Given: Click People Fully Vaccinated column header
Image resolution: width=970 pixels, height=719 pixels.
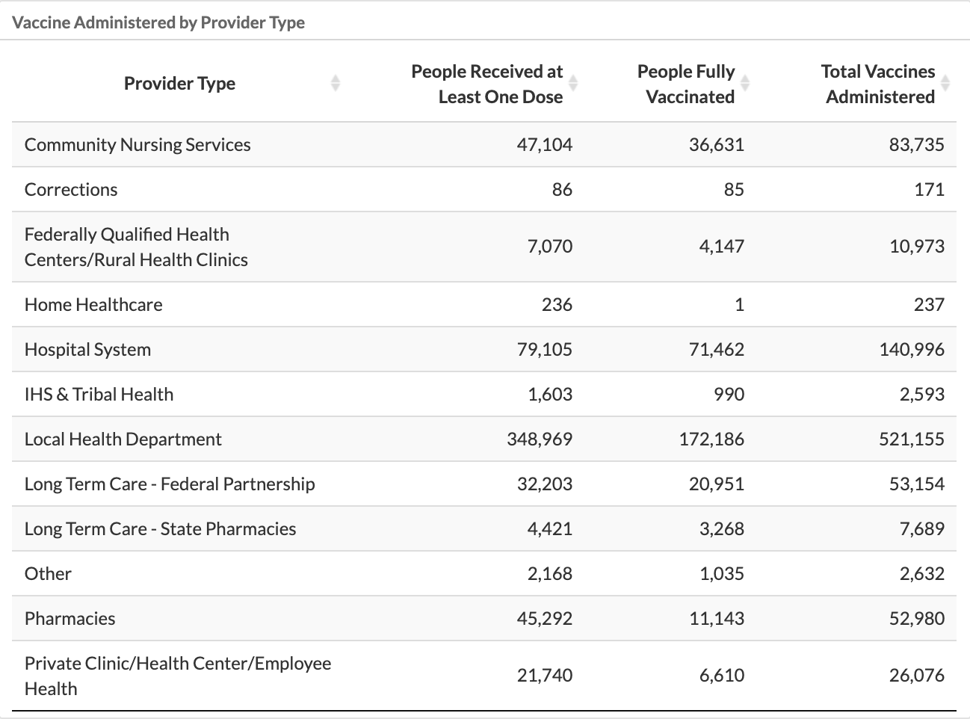Looking at the screenshot, I should coord(685,84).
